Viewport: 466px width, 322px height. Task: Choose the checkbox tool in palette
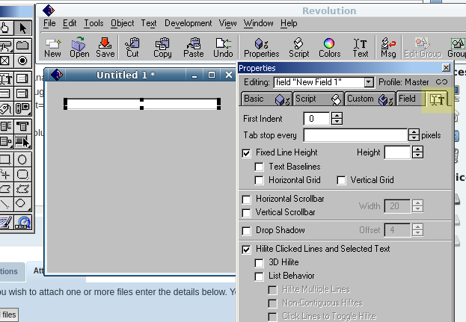[5, 61]
